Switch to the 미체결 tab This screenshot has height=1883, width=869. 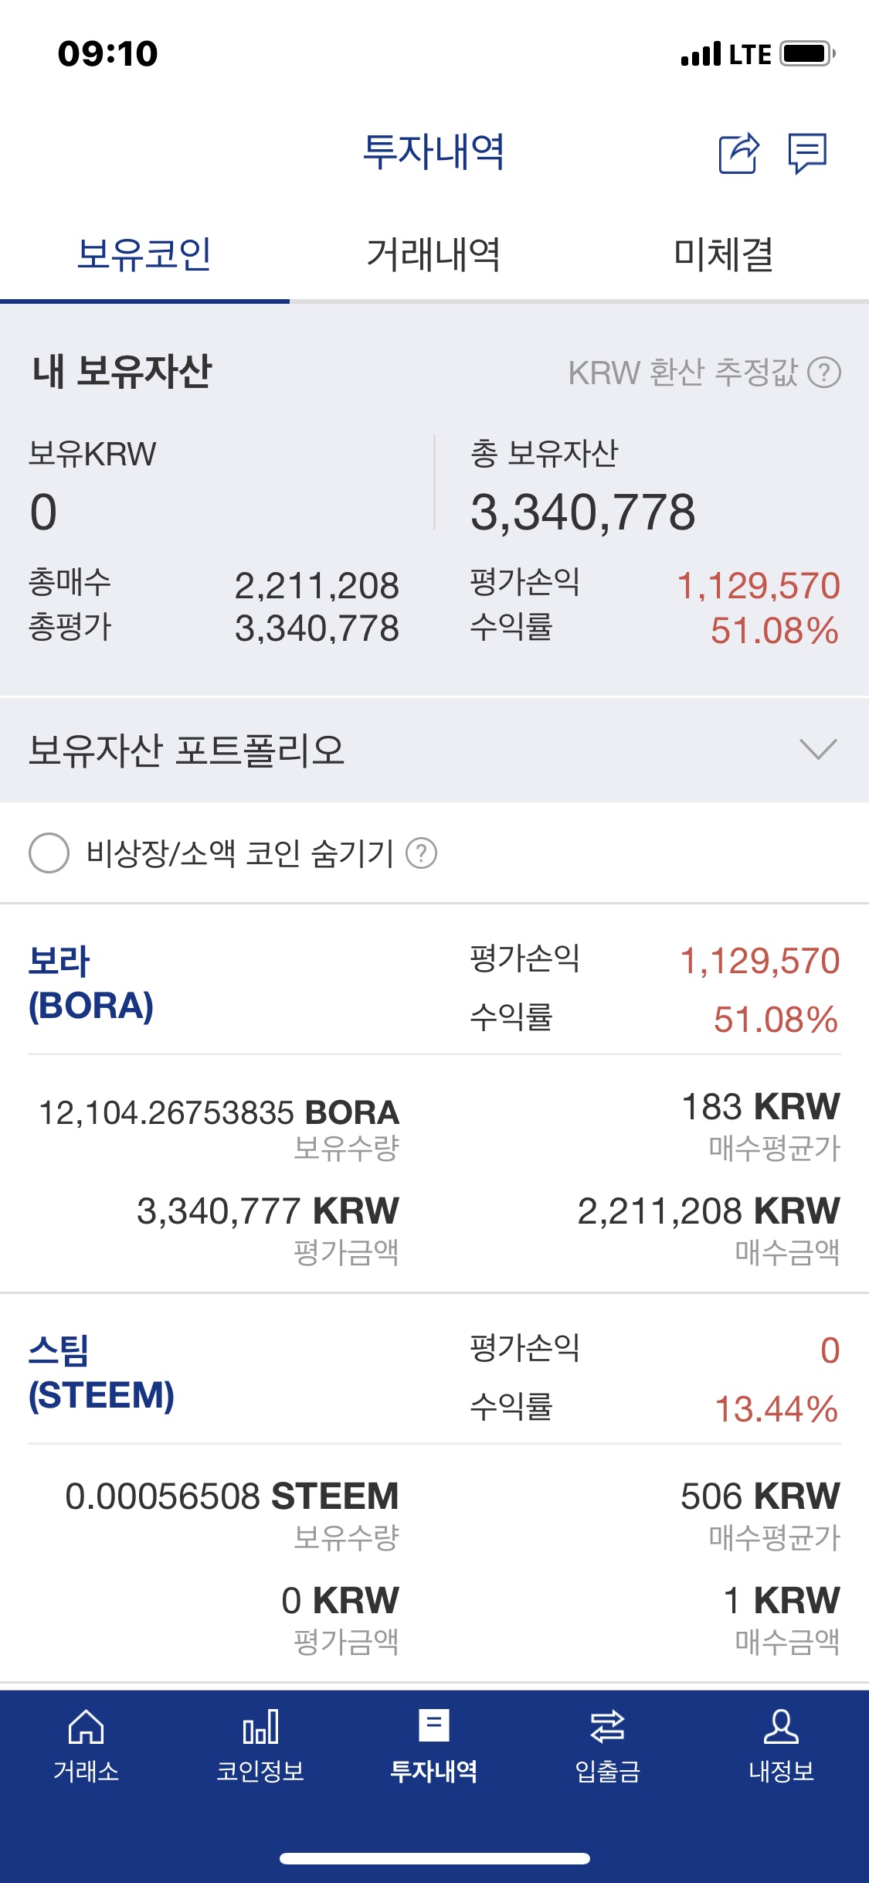pyautogui.click(x=724, y=254)
